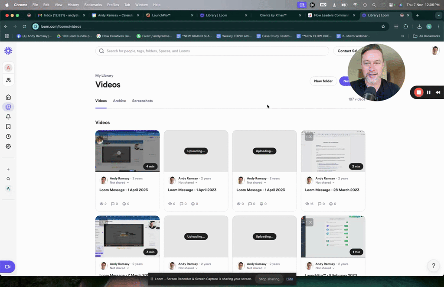Pause the Loom recording
Viewport: 444px width, 287px height.
point(429,92)
